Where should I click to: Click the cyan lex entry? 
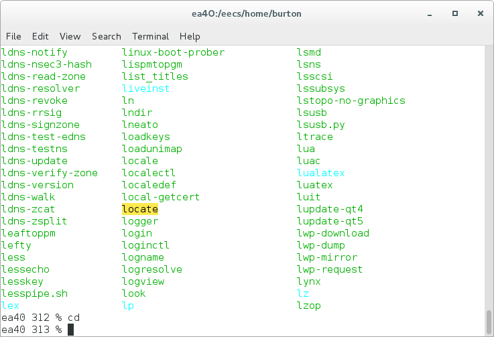click(x=10, y=306)
